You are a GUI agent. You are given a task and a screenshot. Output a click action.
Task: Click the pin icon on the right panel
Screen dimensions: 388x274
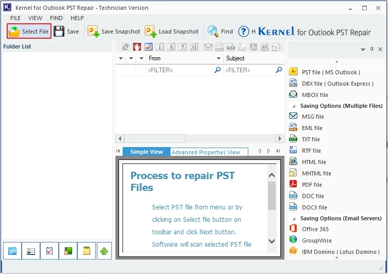372,49
